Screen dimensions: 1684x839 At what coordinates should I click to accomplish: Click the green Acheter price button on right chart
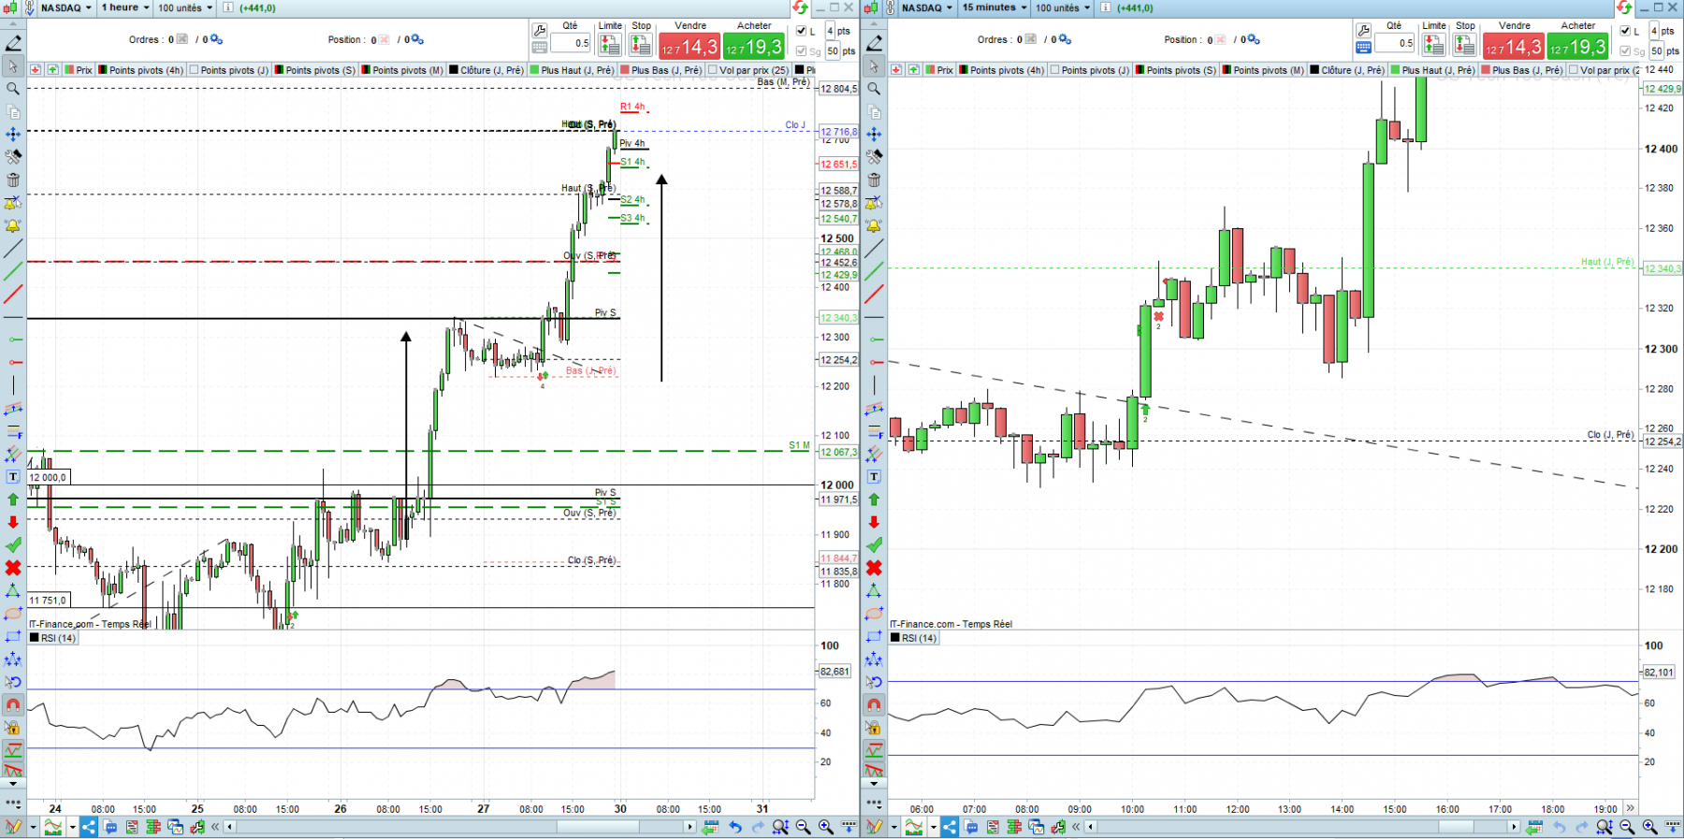[1577, 47]
